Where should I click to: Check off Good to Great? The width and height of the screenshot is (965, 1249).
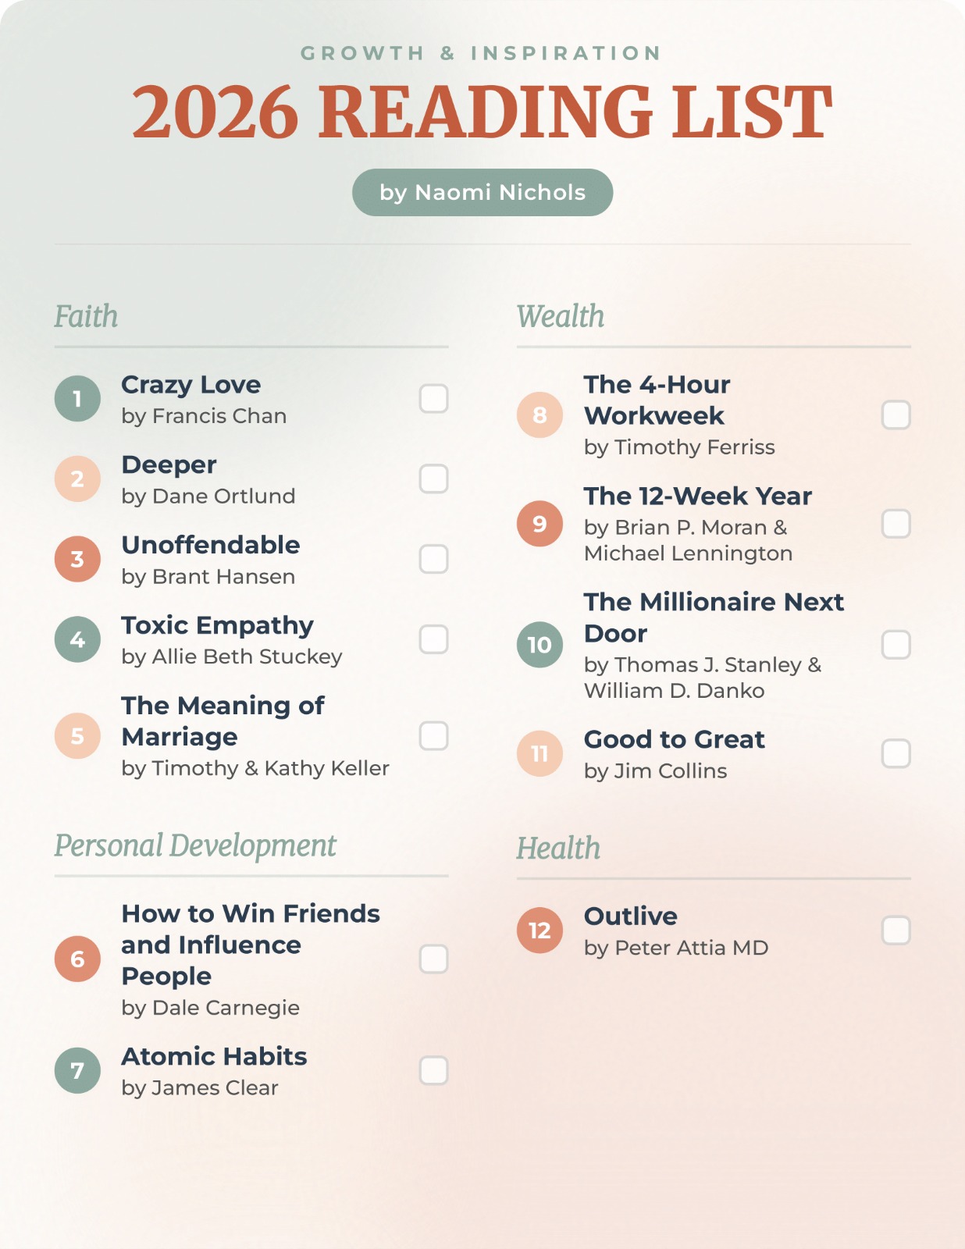pos(896,754)
